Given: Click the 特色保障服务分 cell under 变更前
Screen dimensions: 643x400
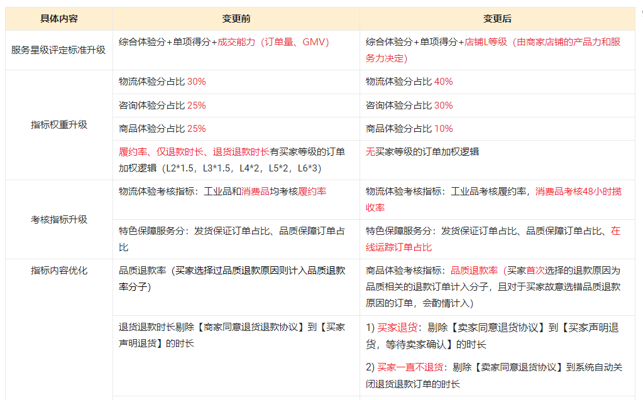Looking at the screenshot, I should coord(231,239).
